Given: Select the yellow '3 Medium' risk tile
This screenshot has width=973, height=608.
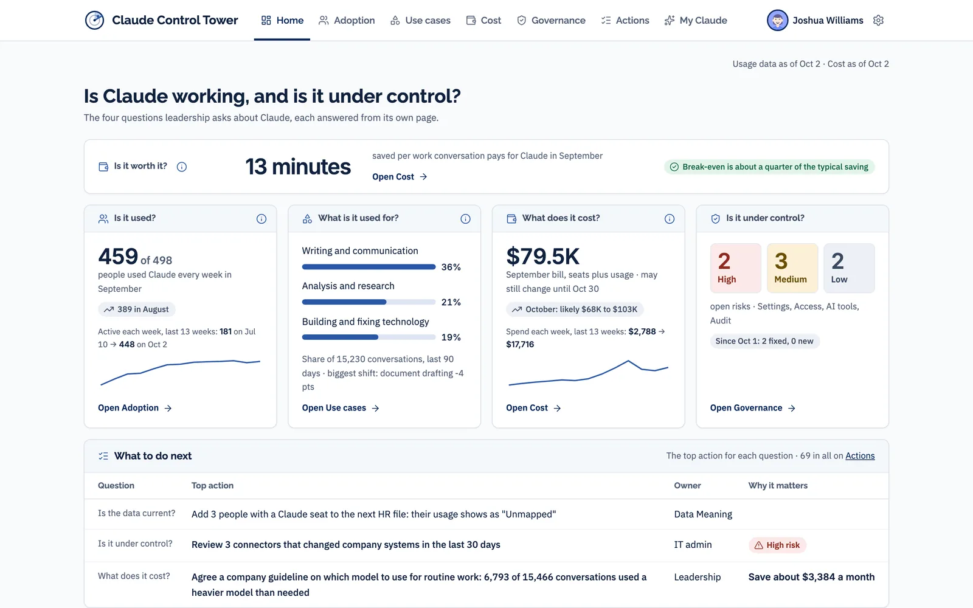Looking at the screenshot, I should (792, 268).
